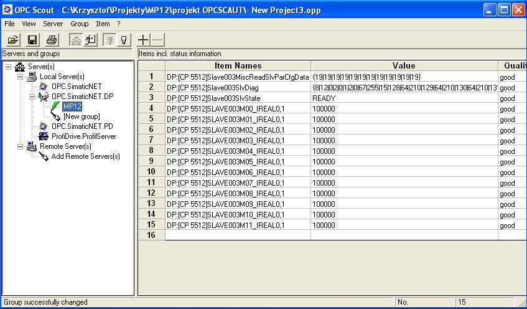
Task: Select row header number 8
Action: [151, 151]
